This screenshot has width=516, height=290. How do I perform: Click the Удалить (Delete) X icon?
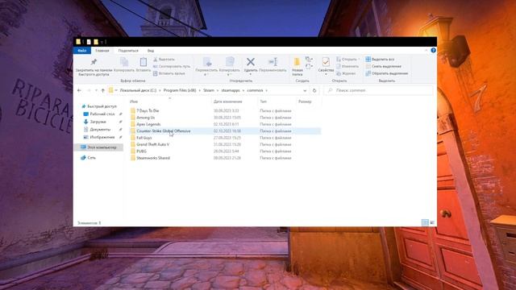click(251, 61)
